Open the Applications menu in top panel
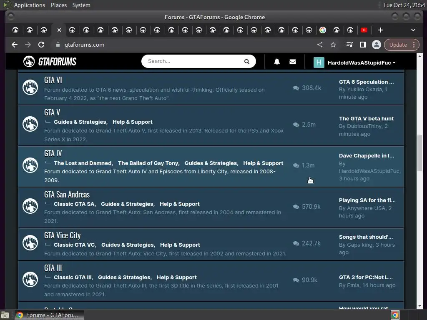This screenshot has width=427, height=320. coord(30,5)
